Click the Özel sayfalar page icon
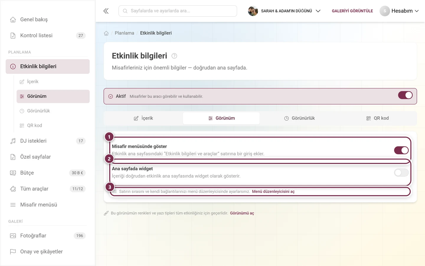425x266 pixels. 13,157
